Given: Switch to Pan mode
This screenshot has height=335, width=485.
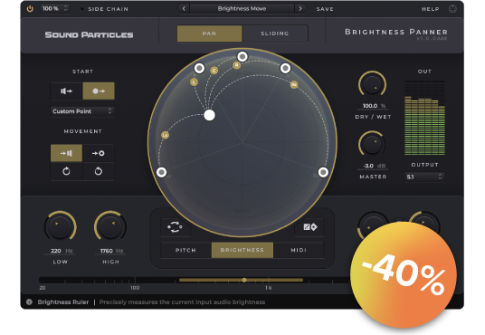Looking at the screenshot, I should tap(209, 33).
